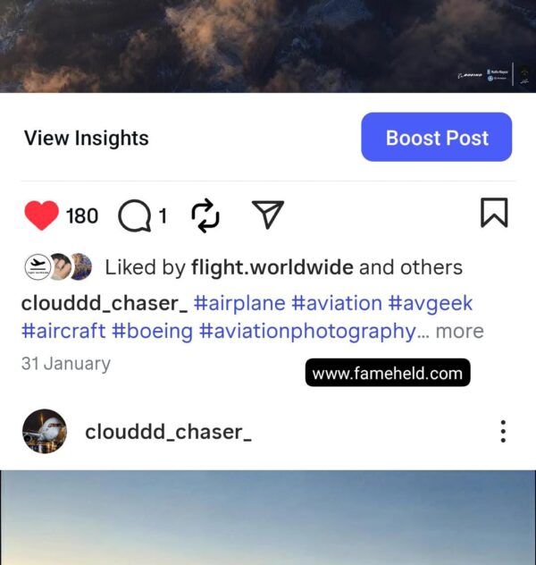
Task: Open View Insights
Action: pos(87,138)
